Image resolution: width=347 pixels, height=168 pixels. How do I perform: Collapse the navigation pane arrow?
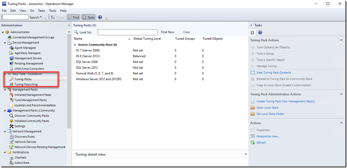click(69, 26)
